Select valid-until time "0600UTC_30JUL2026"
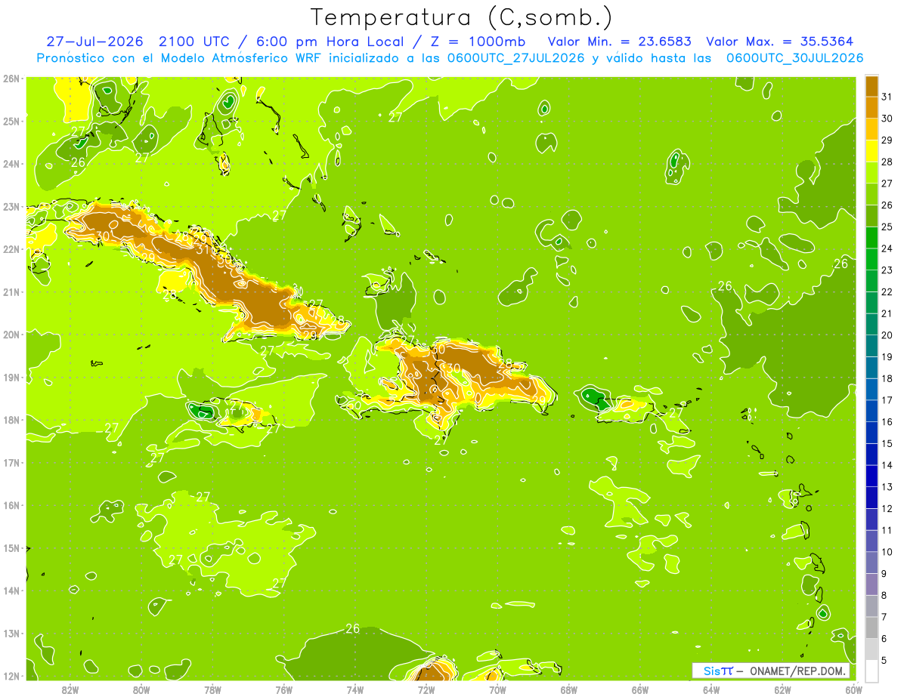The height and width of the screenshot is (700, 907). tap(794, 57)
